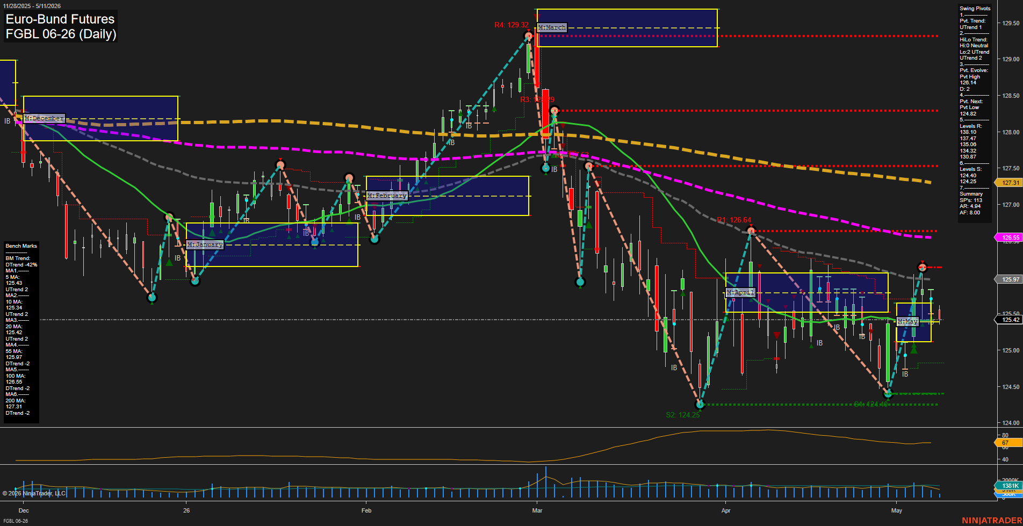The width and height of the screenshot is (1023, 526).
Task: Click the Mar label on the time axis
Action: (537, 510)
